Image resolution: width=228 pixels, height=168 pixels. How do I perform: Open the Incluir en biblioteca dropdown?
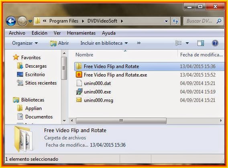(104, 43)
